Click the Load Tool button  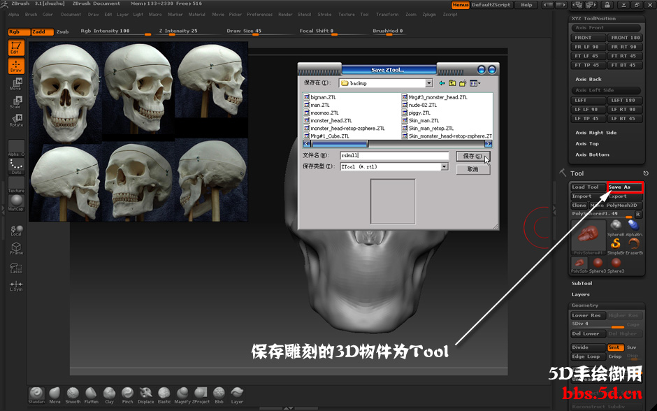(588, 187)
